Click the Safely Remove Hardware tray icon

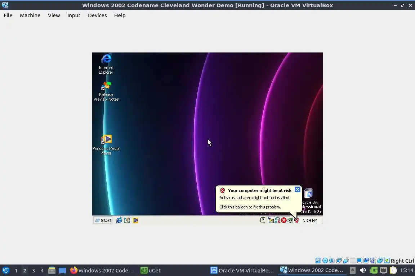290,220
